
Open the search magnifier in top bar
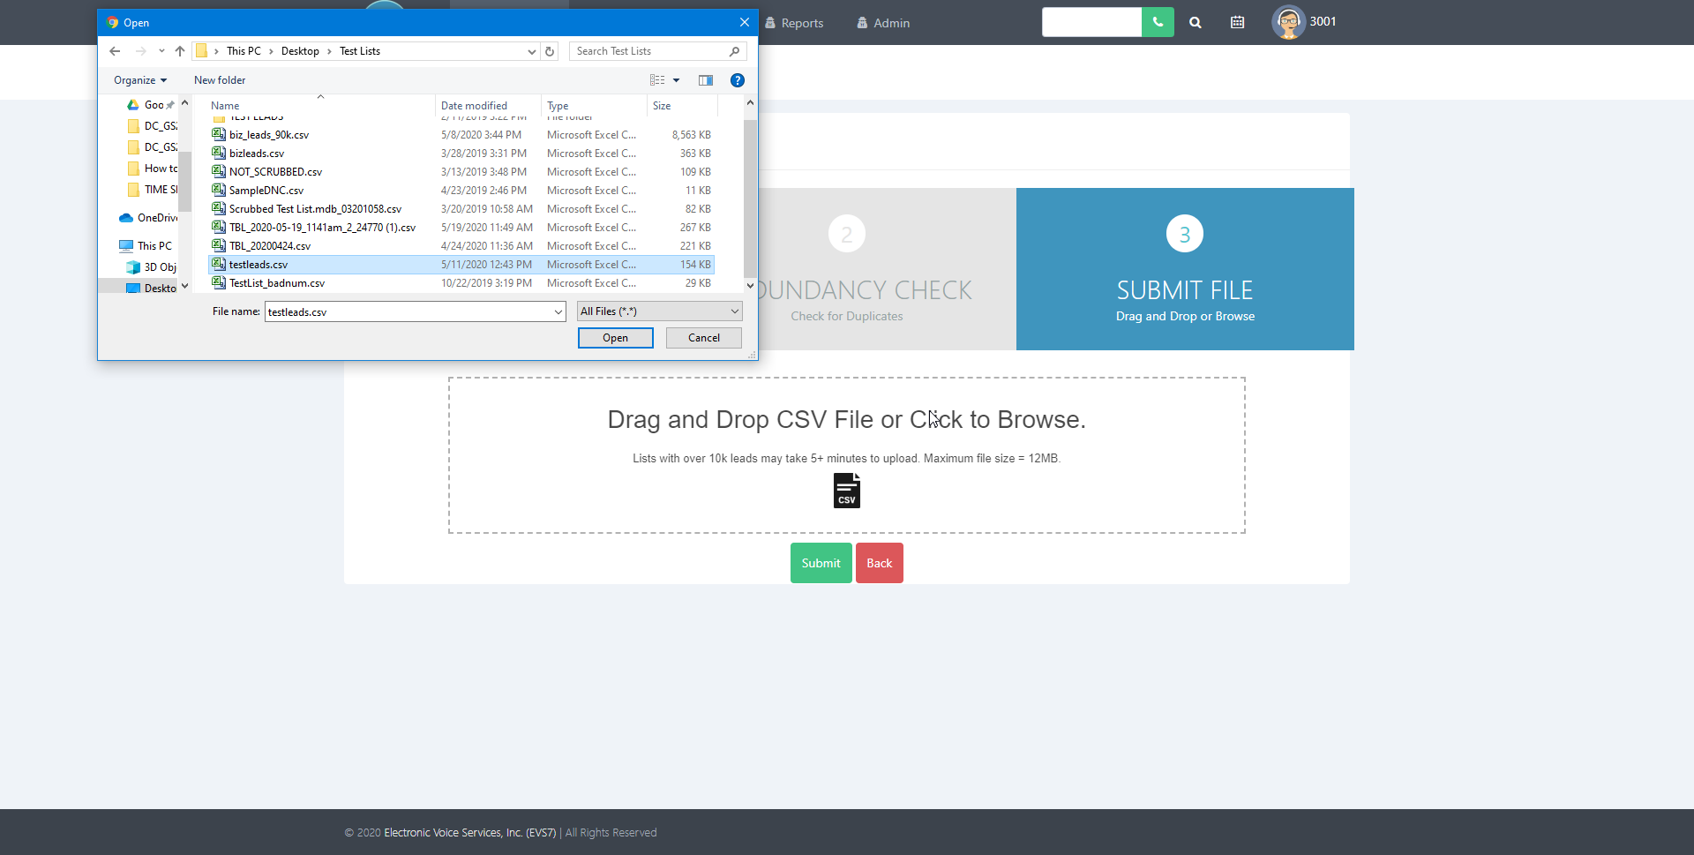pyautogui.click(x=1196, y=23)
